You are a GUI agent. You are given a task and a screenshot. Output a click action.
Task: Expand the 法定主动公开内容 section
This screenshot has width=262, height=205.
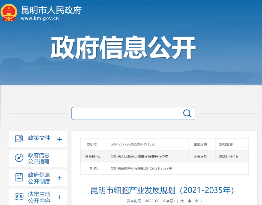pos(60,197)
